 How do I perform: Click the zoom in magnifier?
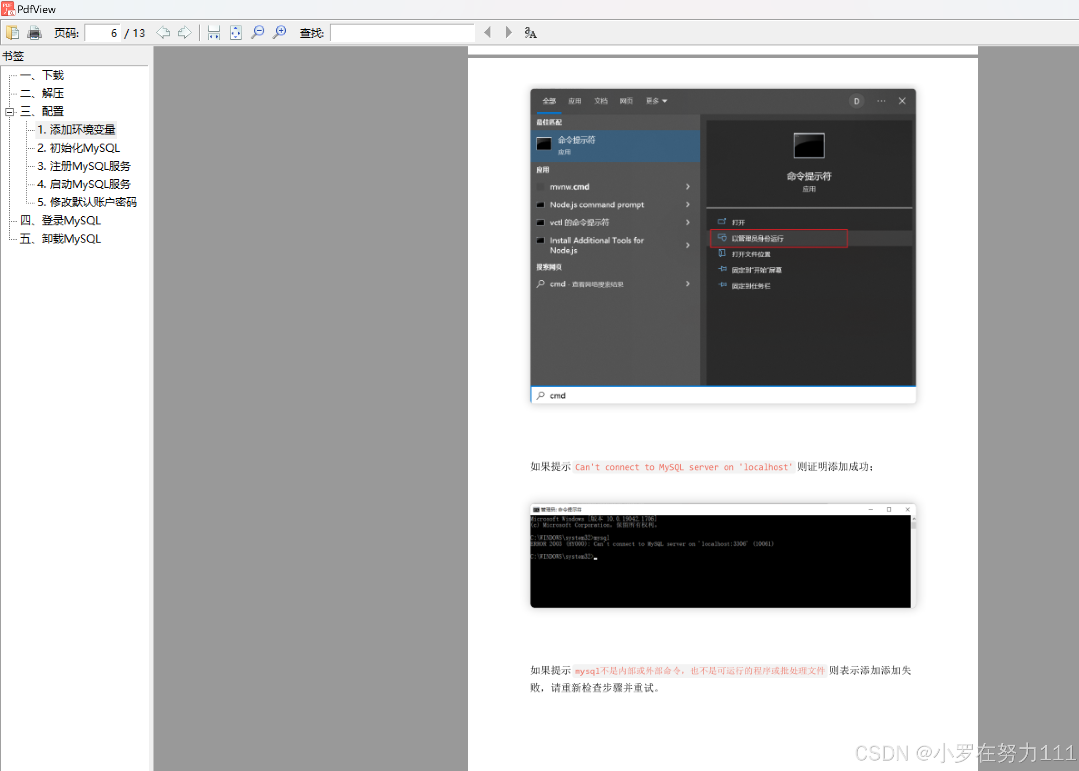[x=280, y=33]
